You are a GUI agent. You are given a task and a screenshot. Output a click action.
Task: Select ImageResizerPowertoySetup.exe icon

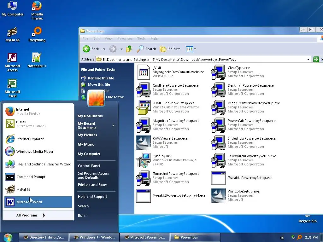tap(219, 107)
